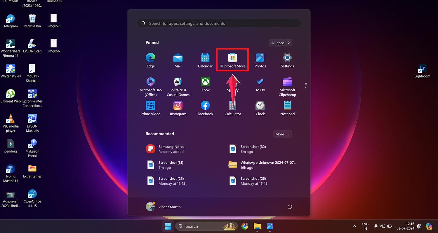Viewport: 438px width, 233px height.
Task: Open Instagram from the pinned apps
Action: click(178, 107)
